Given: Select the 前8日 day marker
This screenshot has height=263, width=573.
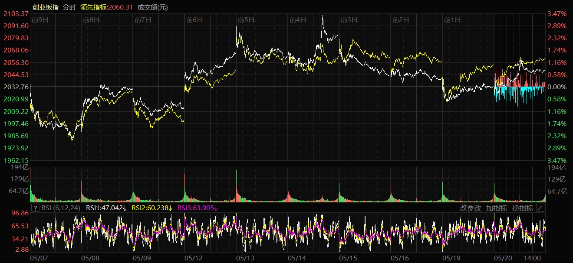Looking at the screenshot, I should point(91,19).
